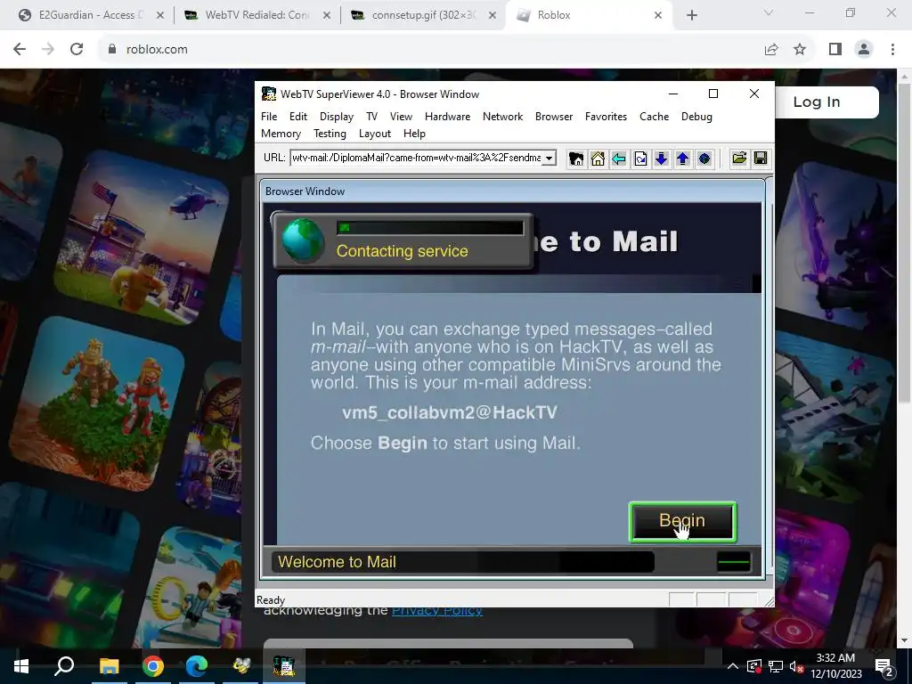Click the floppy disk save icon

click(761, 159)
